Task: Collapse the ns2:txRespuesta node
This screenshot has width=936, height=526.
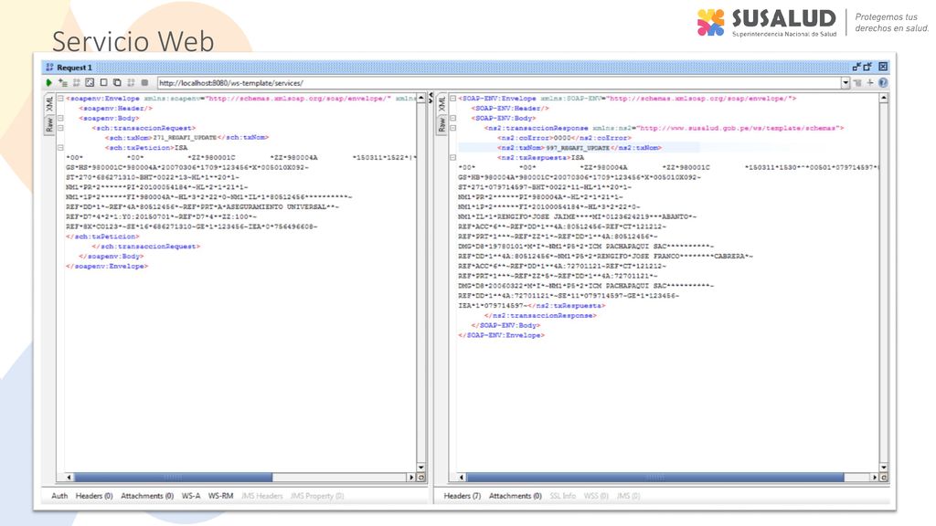Action: 453,157
